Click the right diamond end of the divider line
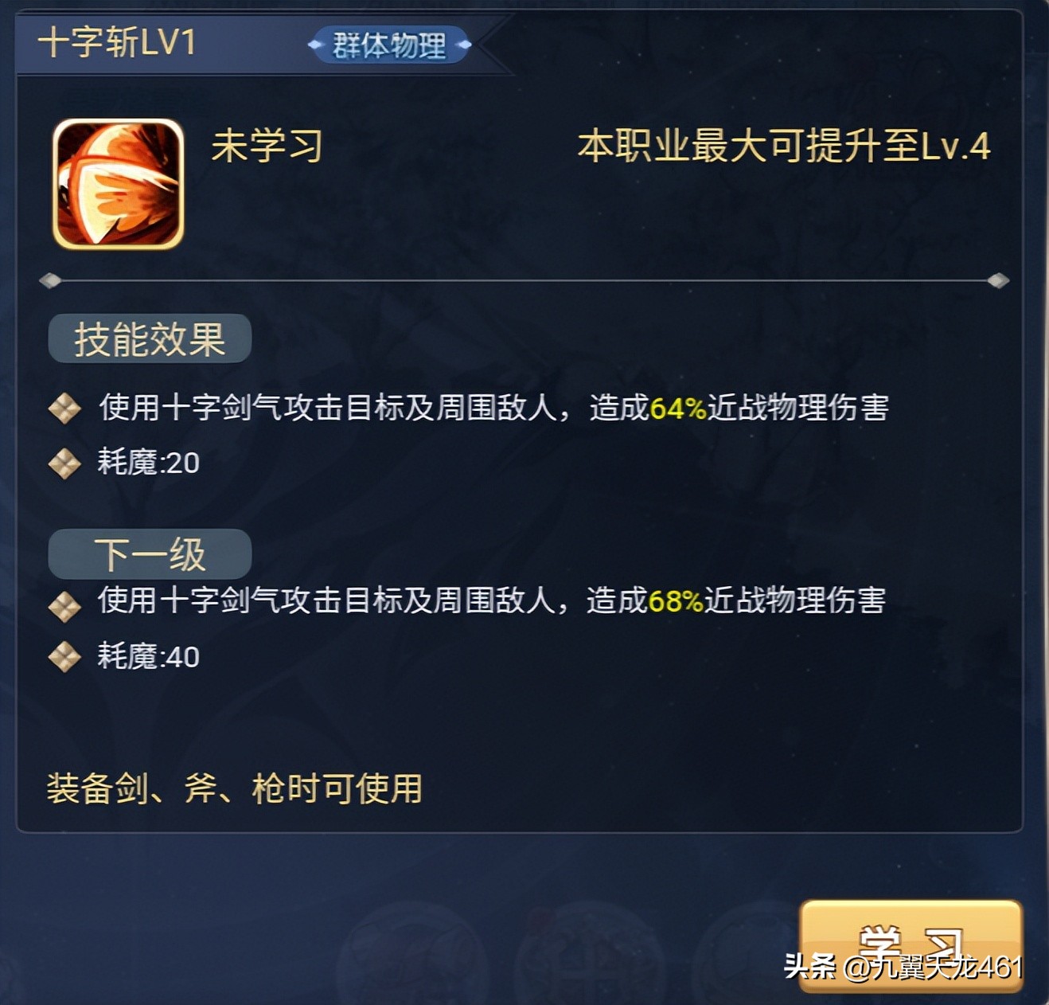Viewport: 1049px width, 1005px height. tap(998, 280)
